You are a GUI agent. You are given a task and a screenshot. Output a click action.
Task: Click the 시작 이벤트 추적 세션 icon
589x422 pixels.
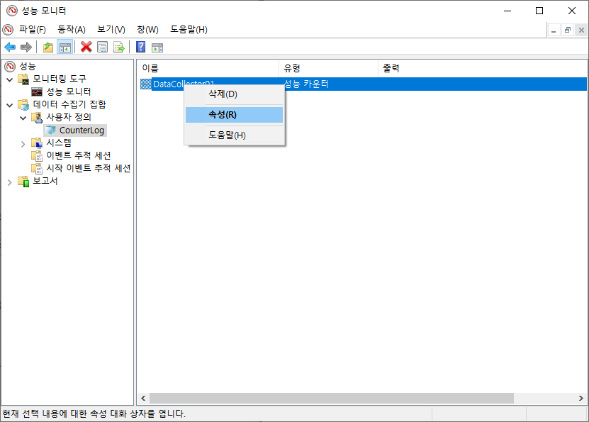37,168
